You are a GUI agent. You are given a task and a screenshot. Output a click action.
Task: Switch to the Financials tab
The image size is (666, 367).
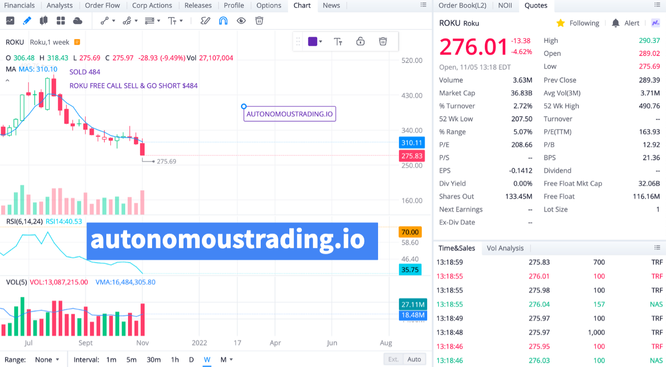click(19, 6)
